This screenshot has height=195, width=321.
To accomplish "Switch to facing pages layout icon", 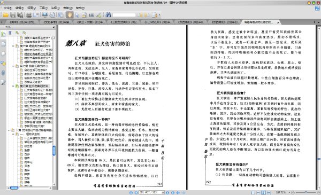I will [263, 192].
